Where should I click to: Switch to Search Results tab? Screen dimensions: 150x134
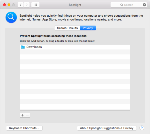tap(67, 28)
